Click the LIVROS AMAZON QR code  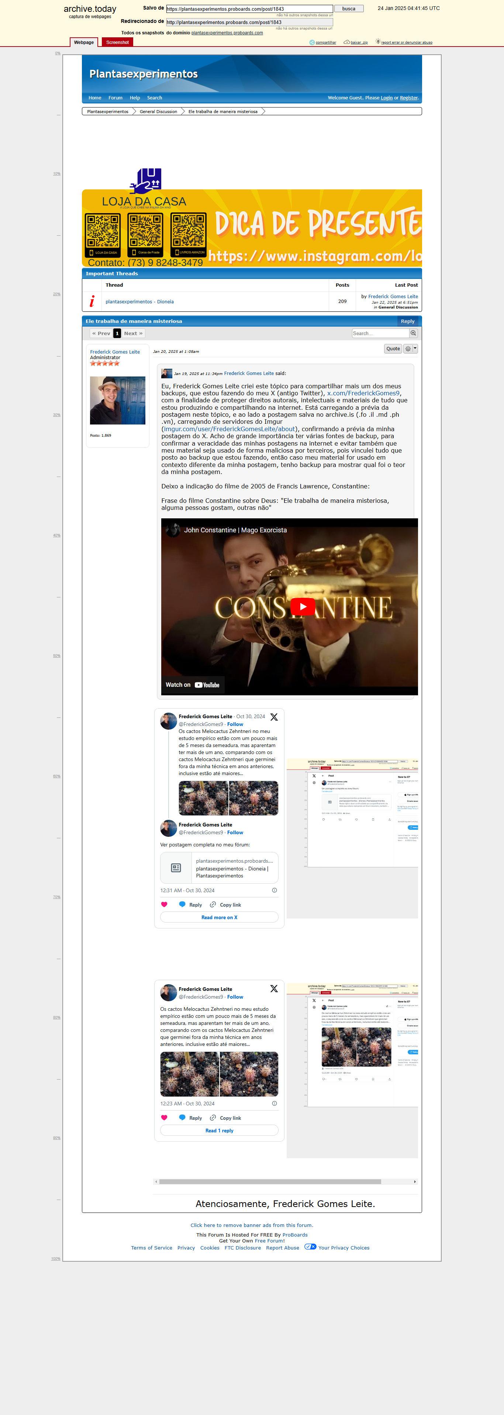point(189,232)
